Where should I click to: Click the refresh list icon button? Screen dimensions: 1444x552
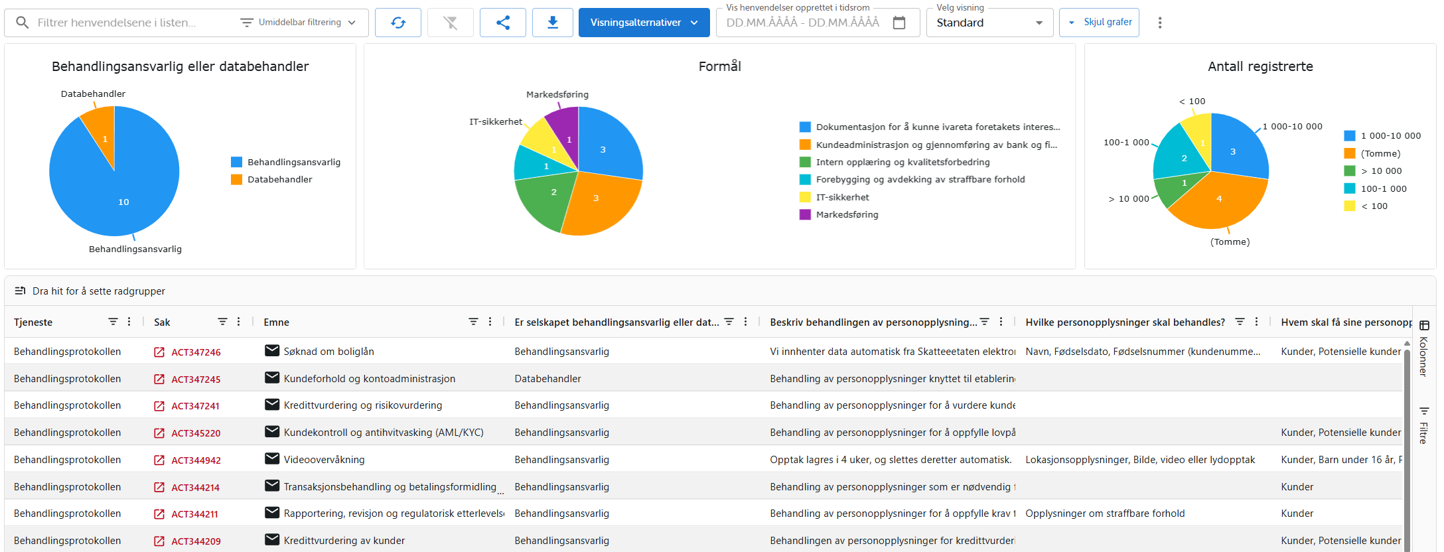[397, 23]
